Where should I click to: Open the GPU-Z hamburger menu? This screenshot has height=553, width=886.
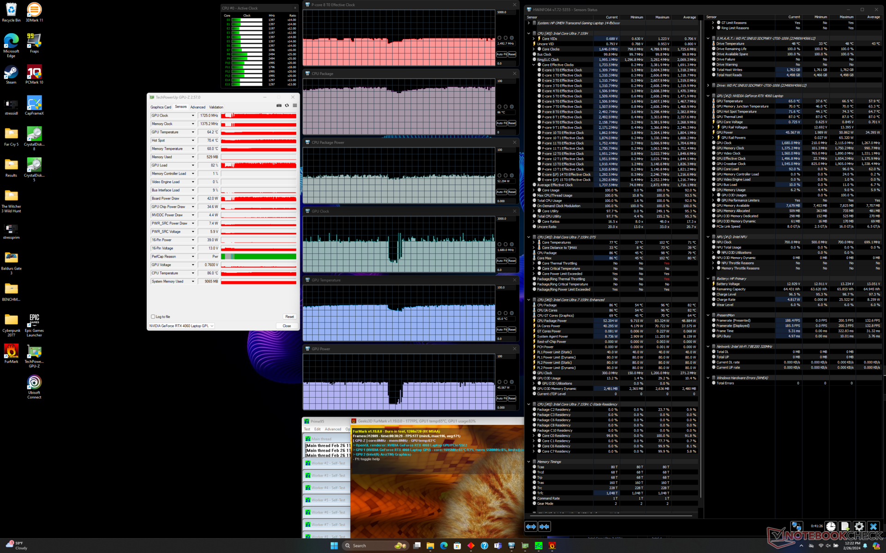295,106
